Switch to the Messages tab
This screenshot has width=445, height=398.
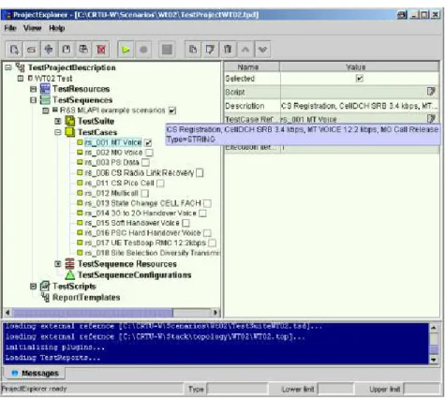coord(35,373)
